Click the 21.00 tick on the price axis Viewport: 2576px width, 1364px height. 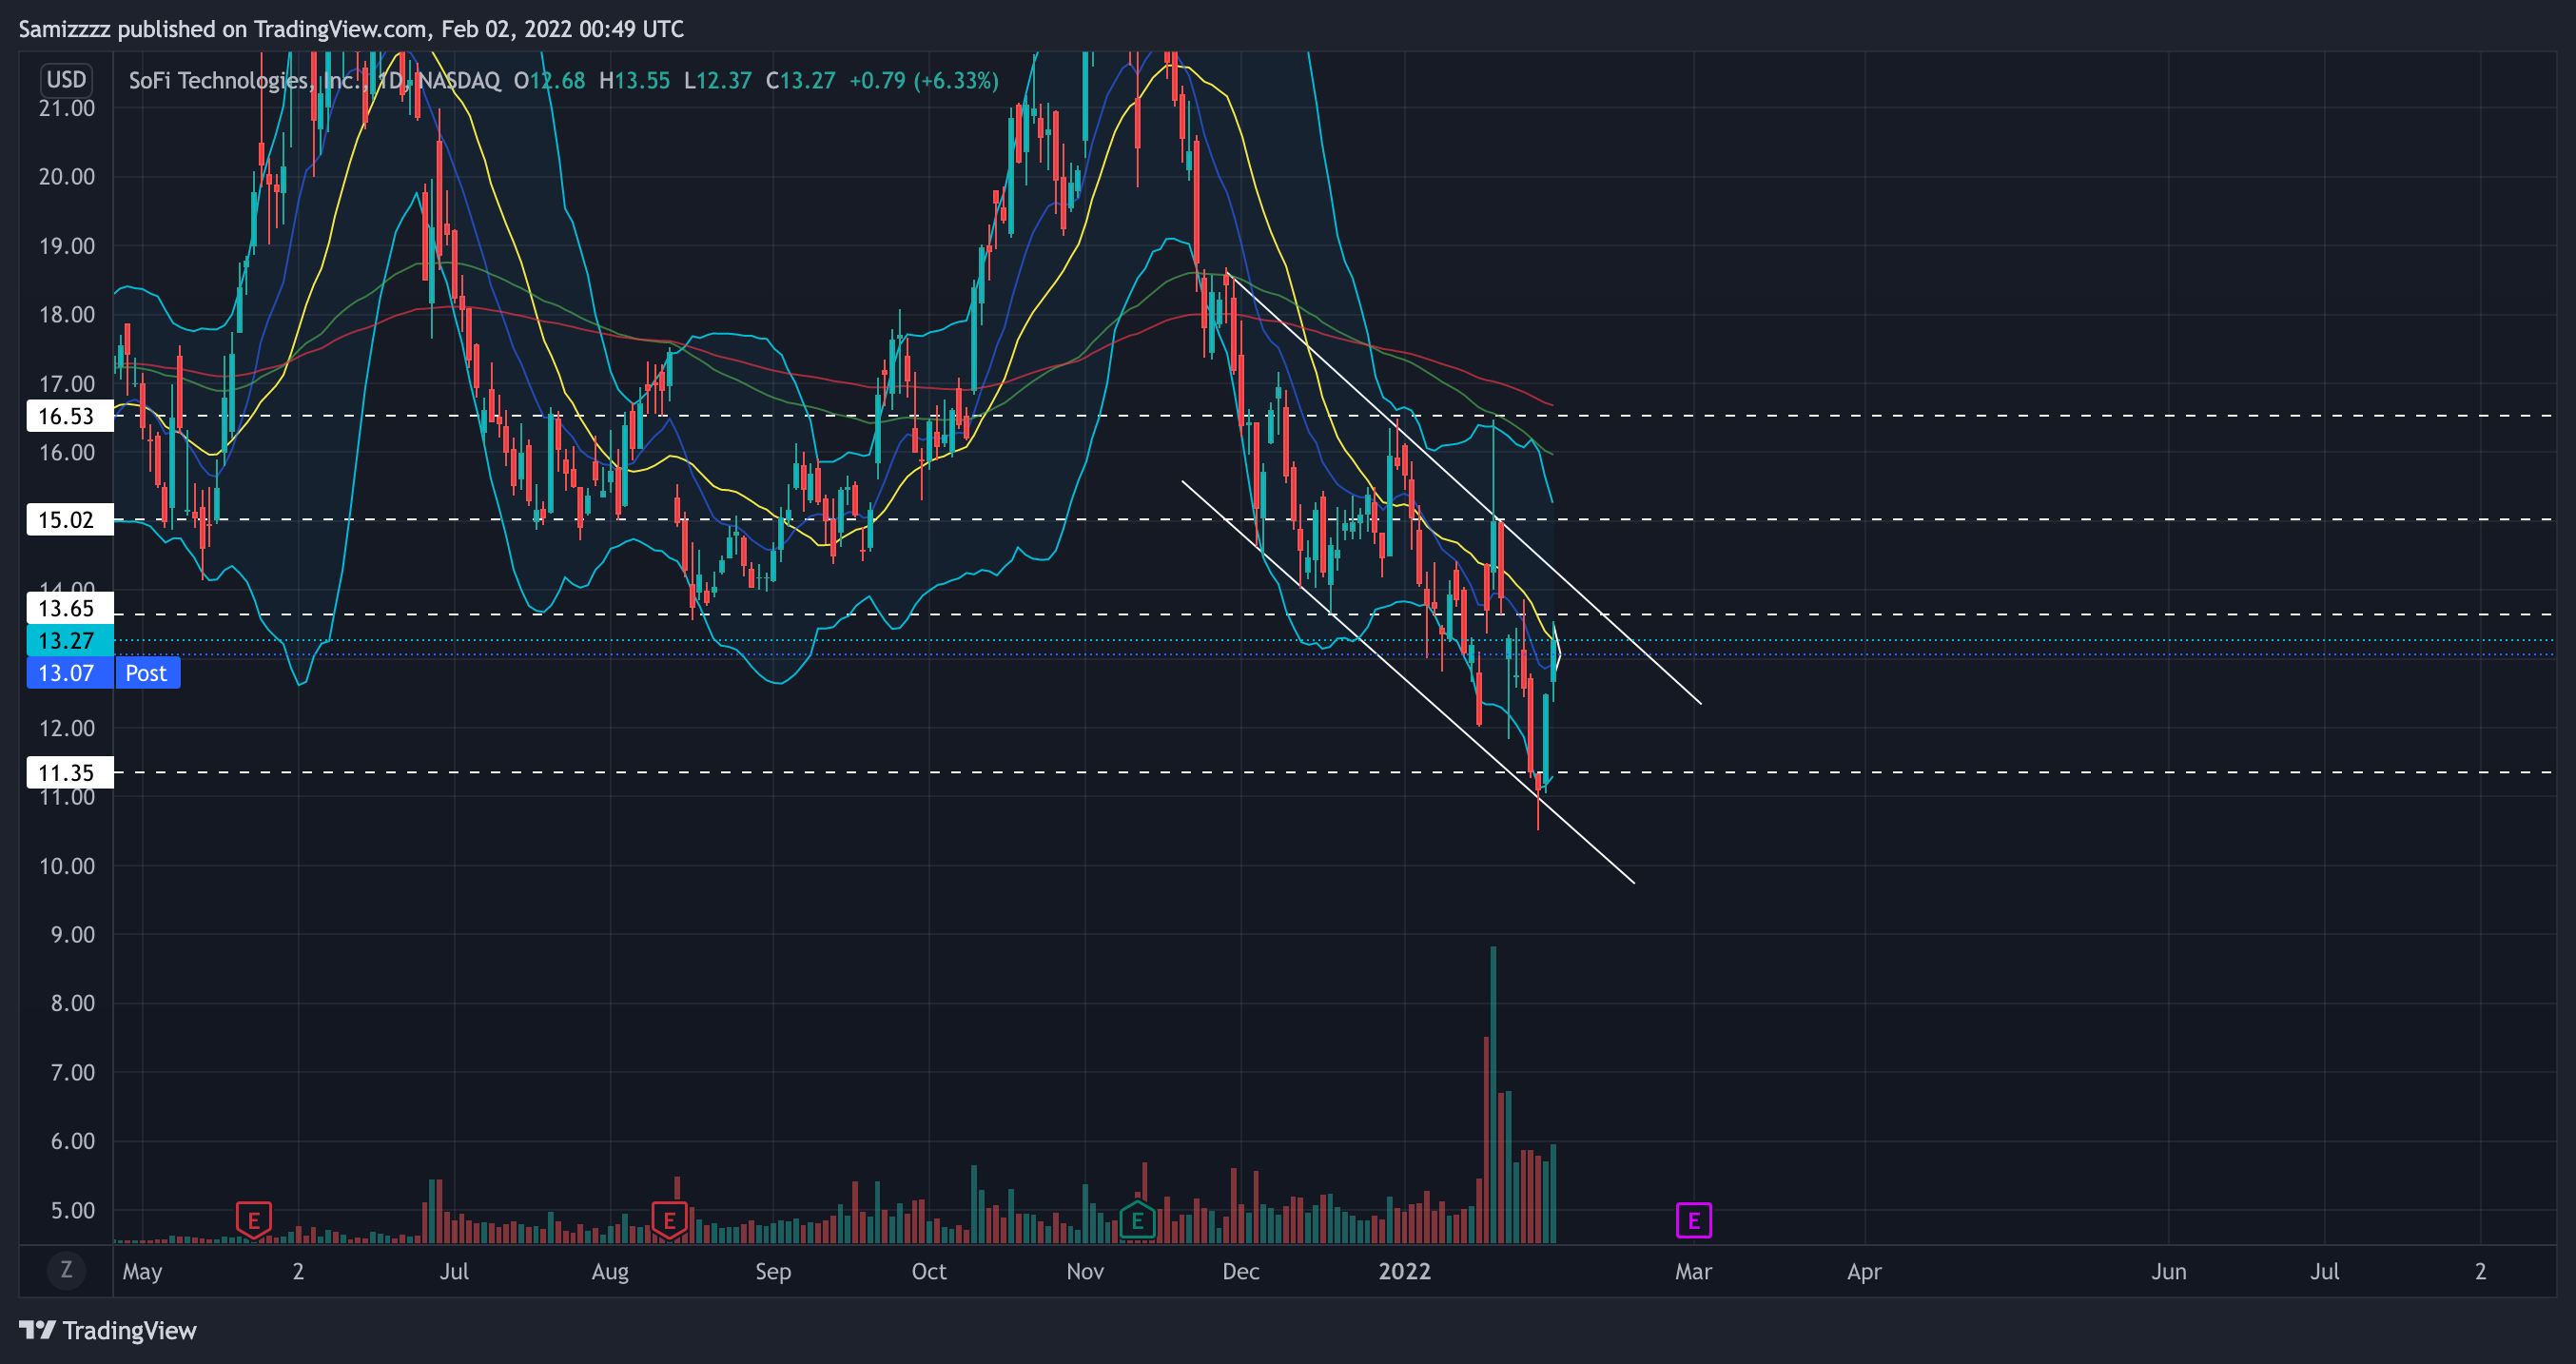tap(66, 108)
